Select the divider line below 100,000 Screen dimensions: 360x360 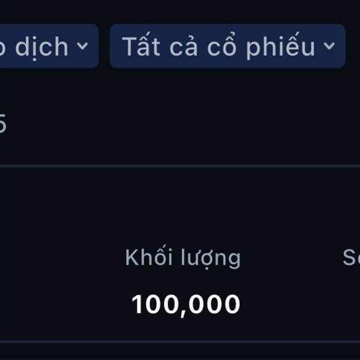(180, 342)
